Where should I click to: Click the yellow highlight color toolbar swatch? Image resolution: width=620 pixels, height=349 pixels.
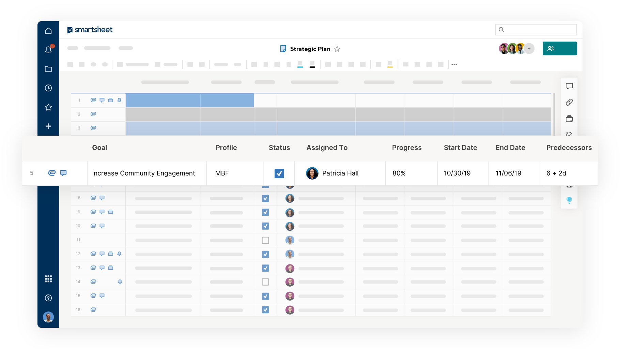[390, 64]
